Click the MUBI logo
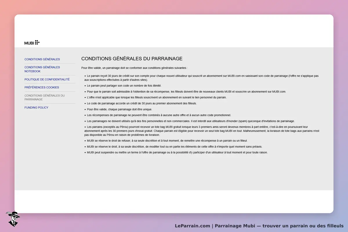The image size is (348, 232). [32, 43]
